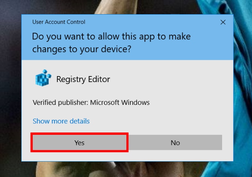Click the User Account Control title text

point(59,22)
